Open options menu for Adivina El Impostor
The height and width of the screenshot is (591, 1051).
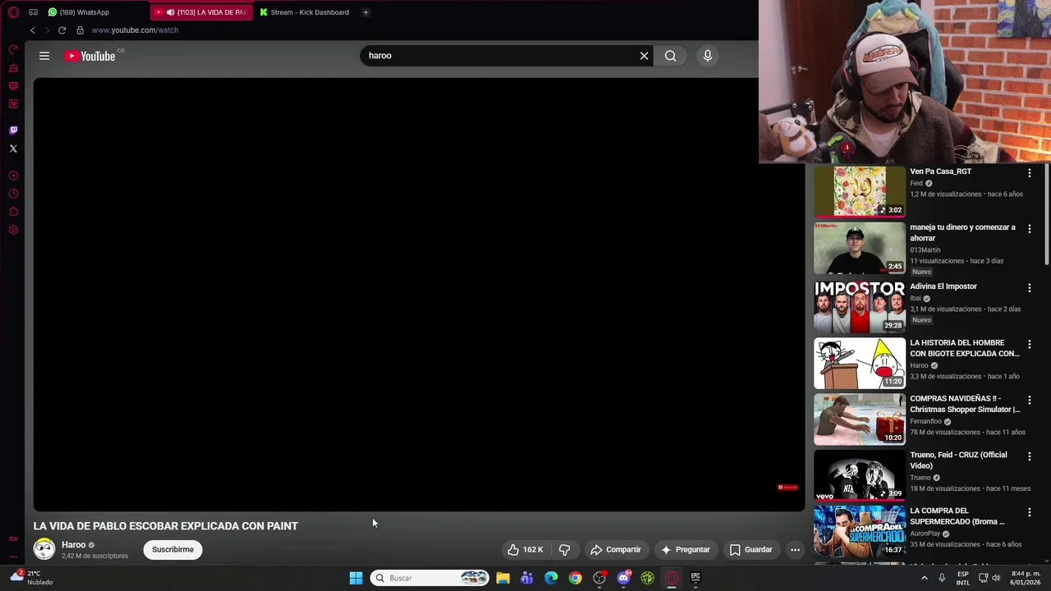pos(1029,288)
